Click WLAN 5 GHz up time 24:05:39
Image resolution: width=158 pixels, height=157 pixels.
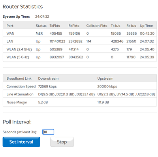pos(147,57)
